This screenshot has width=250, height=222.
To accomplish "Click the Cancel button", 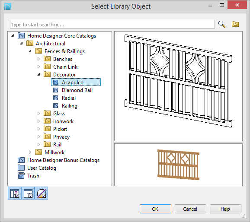I will pos(190,209).
